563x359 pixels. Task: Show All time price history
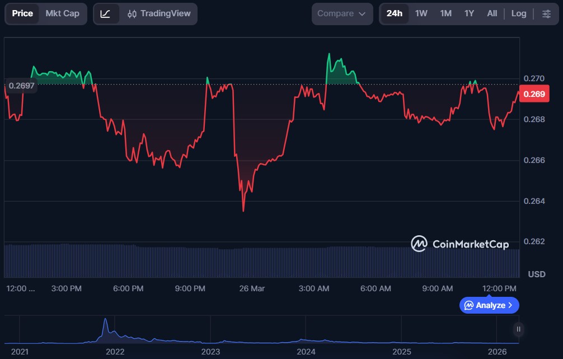pos(492,13)
